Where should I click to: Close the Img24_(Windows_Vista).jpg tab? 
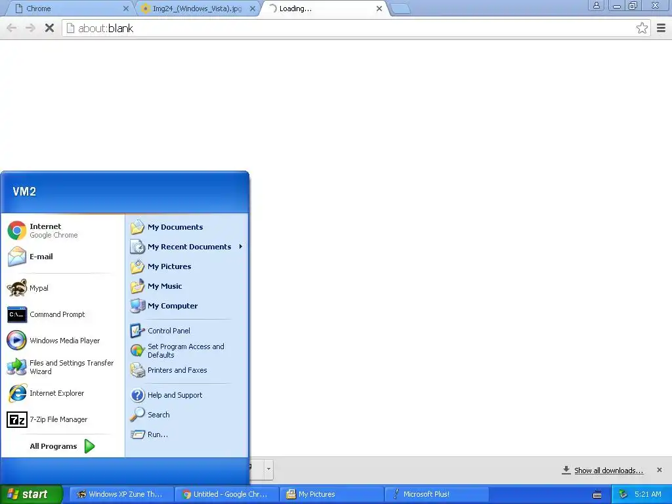[253, 9]
